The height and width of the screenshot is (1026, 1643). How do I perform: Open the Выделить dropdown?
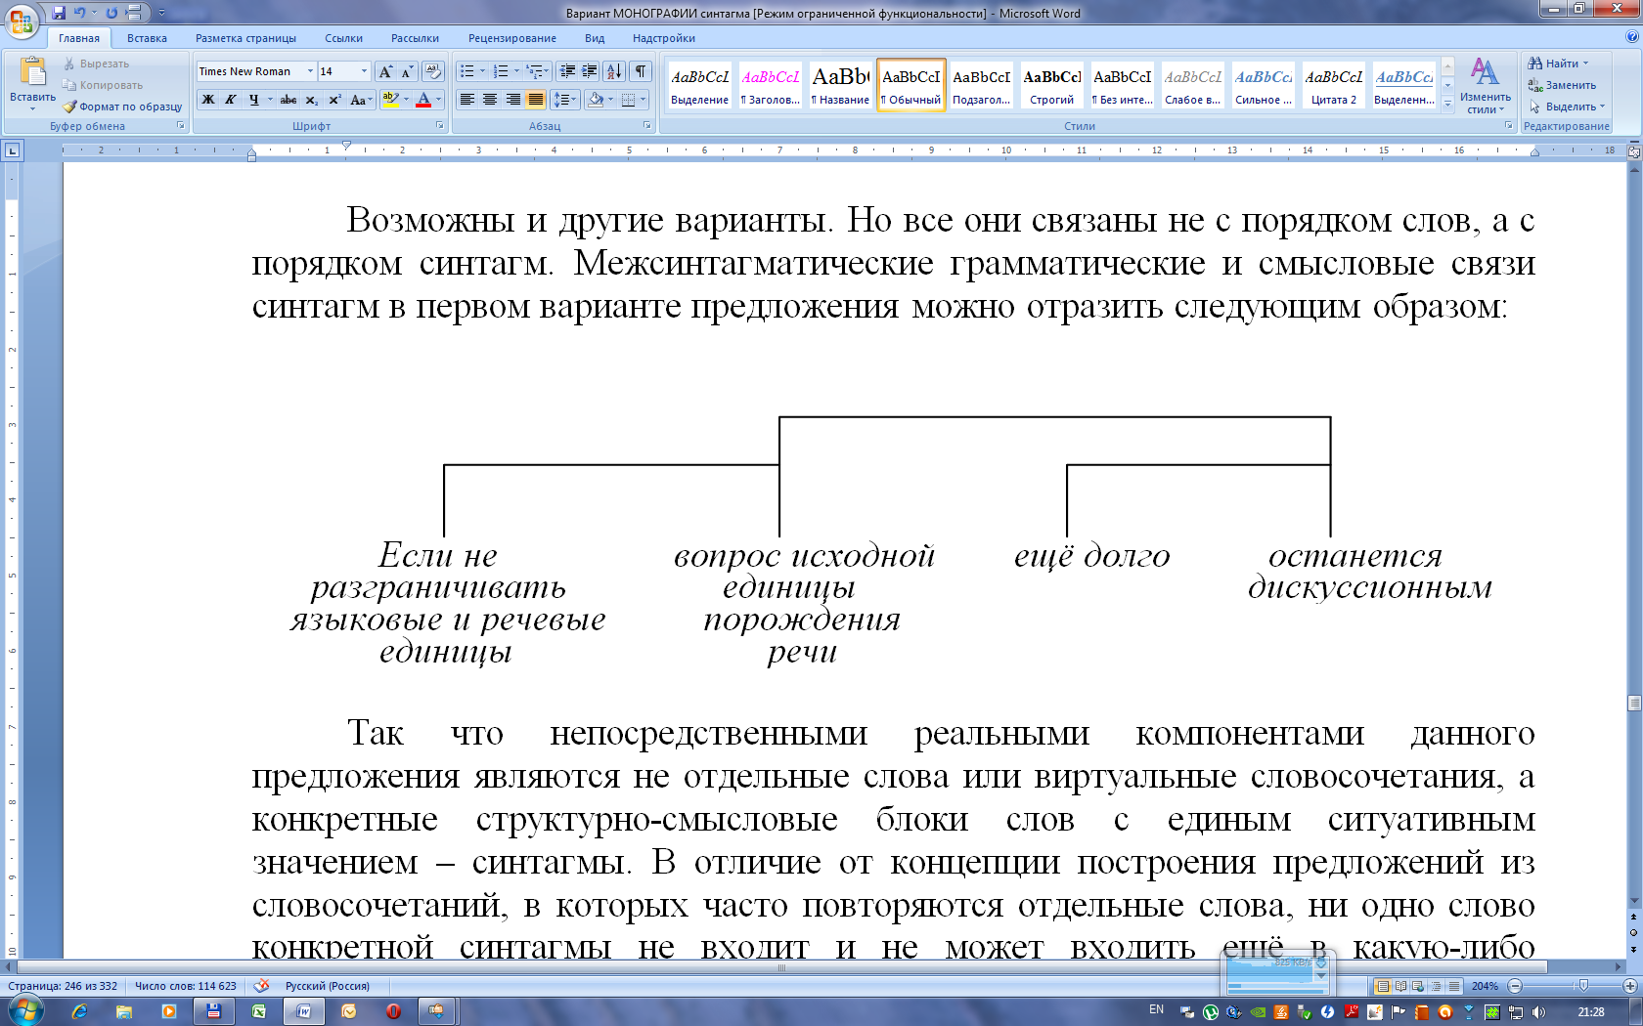coord(1567,107)
